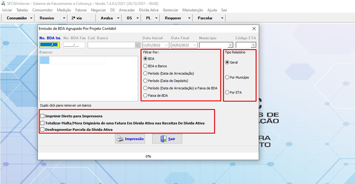
Task: Choose 'Por Município' report type
Action: point(227,77)
